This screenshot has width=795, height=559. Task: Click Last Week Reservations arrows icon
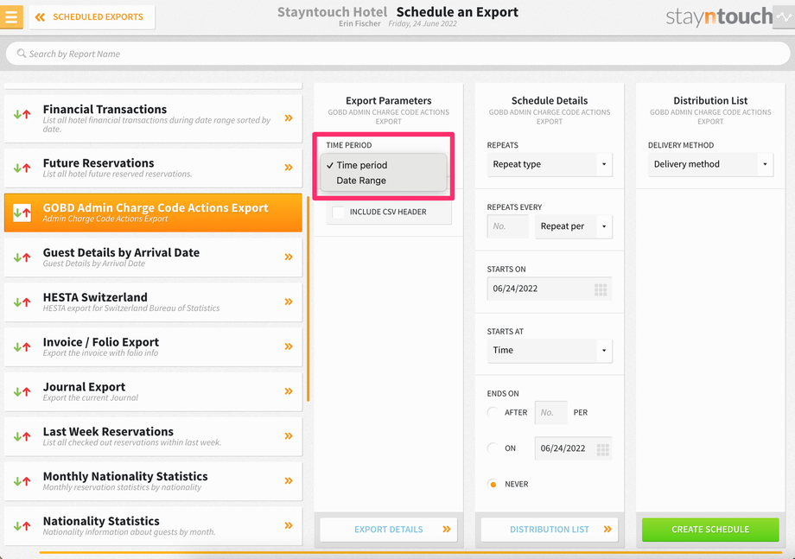(x=22, y=436)
